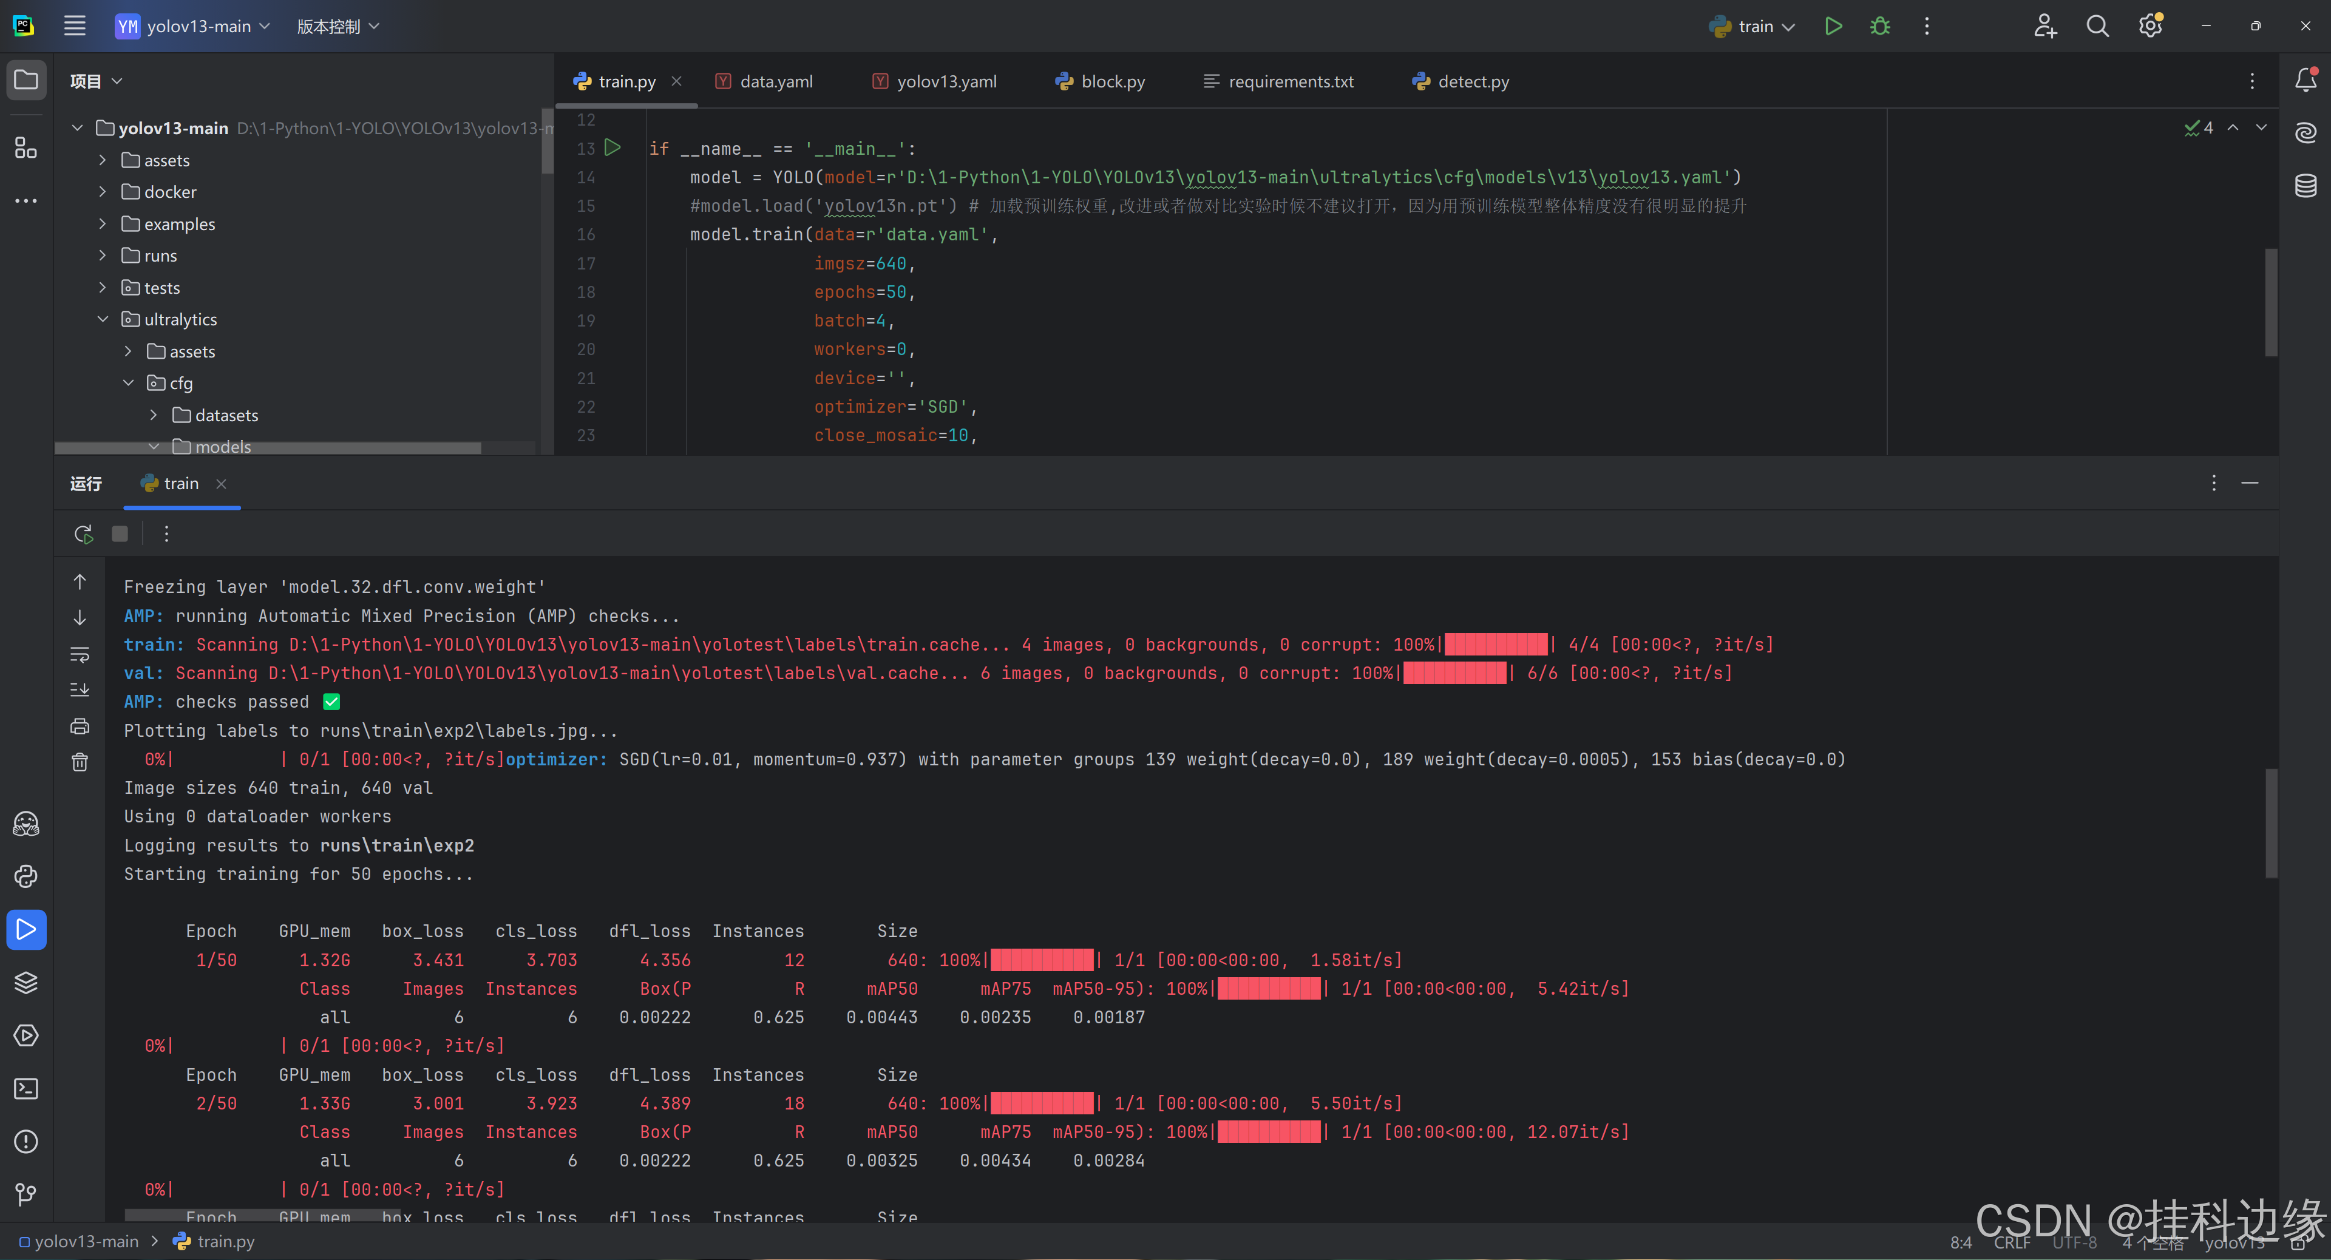The image size is (2331, 1260).
Task: Collapse the ultralytics folder
Action: pyautogui.click(x=102, y=319)
